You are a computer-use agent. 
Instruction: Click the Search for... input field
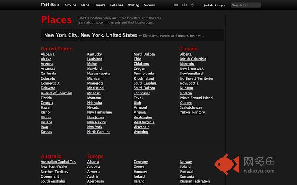(x=245, y=5)
